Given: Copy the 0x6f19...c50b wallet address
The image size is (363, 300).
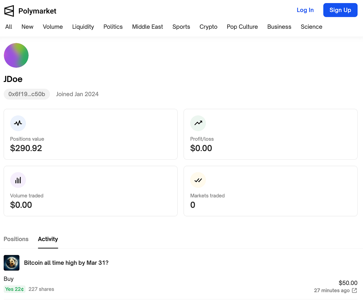Looking at the screenshot, I should click(x=27, y=94).
